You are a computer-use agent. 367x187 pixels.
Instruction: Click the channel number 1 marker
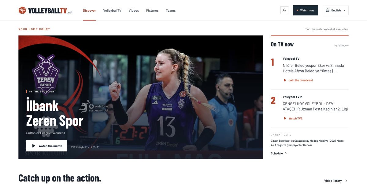272,62
